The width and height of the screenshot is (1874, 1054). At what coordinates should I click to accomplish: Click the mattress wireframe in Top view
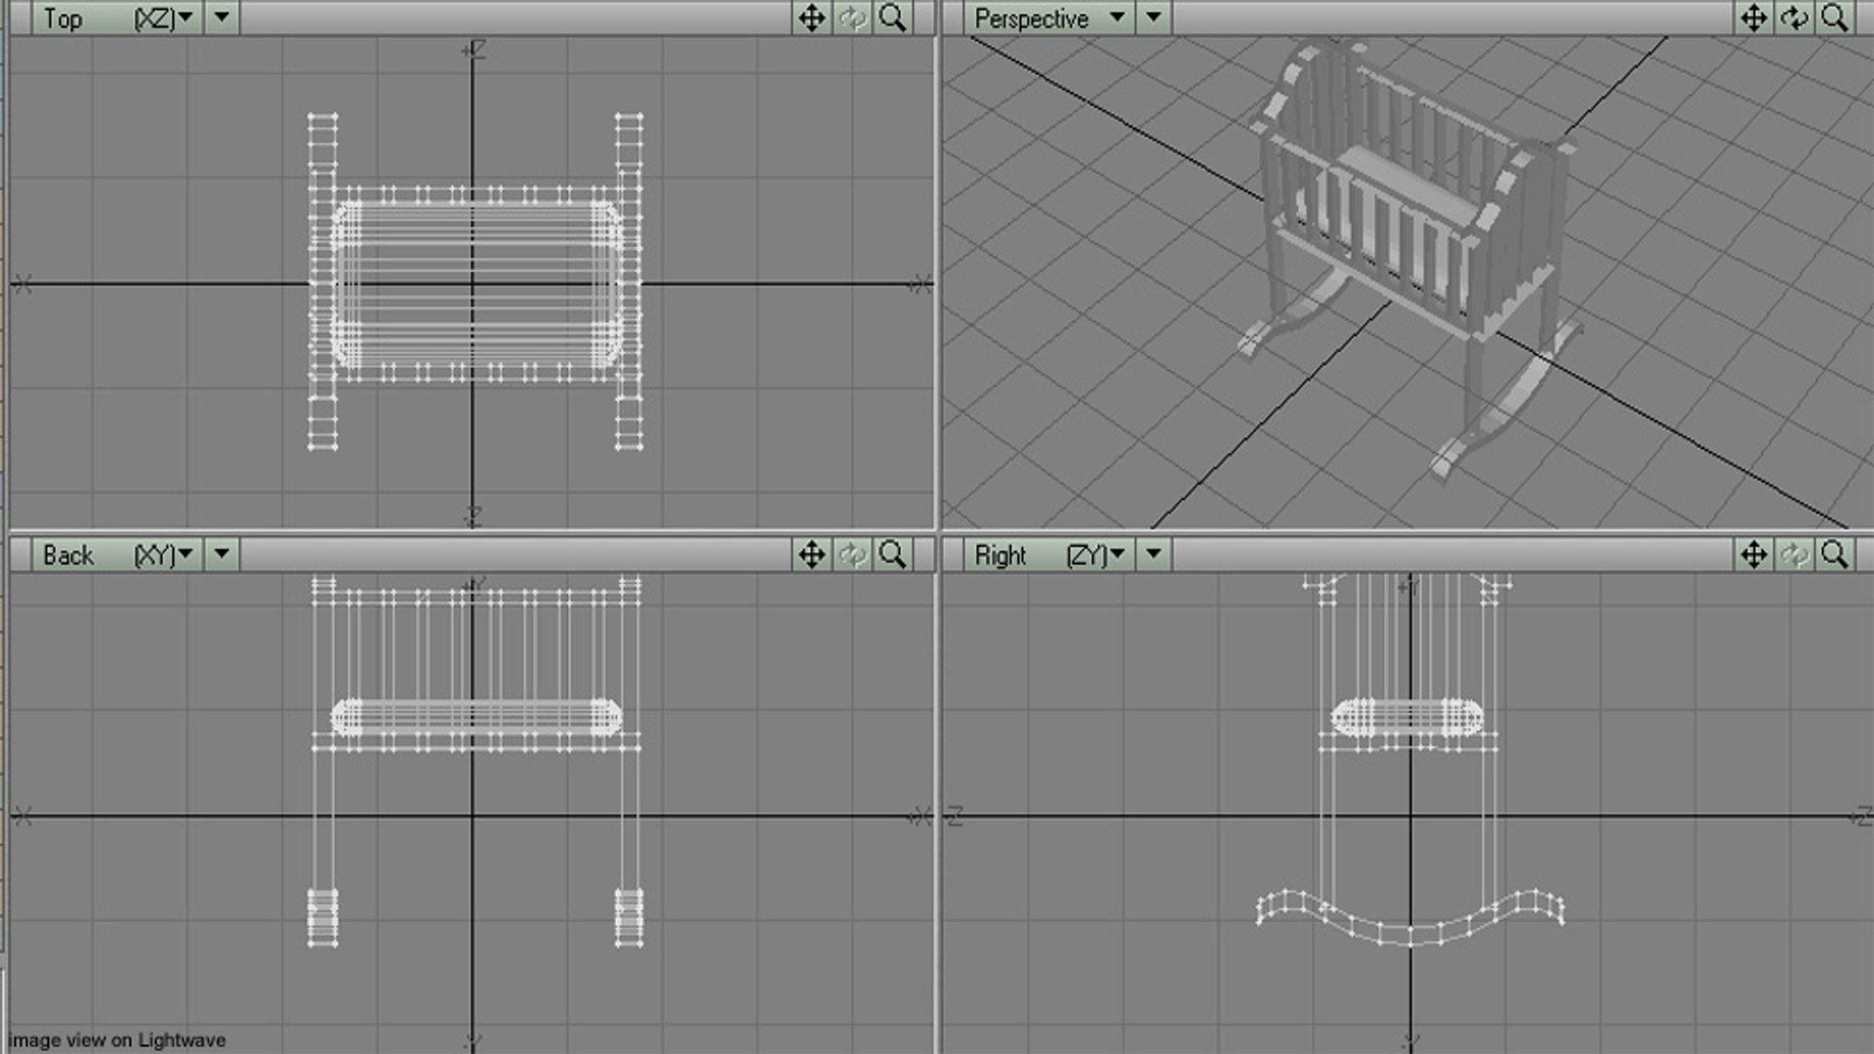click(x=476, y=284)
